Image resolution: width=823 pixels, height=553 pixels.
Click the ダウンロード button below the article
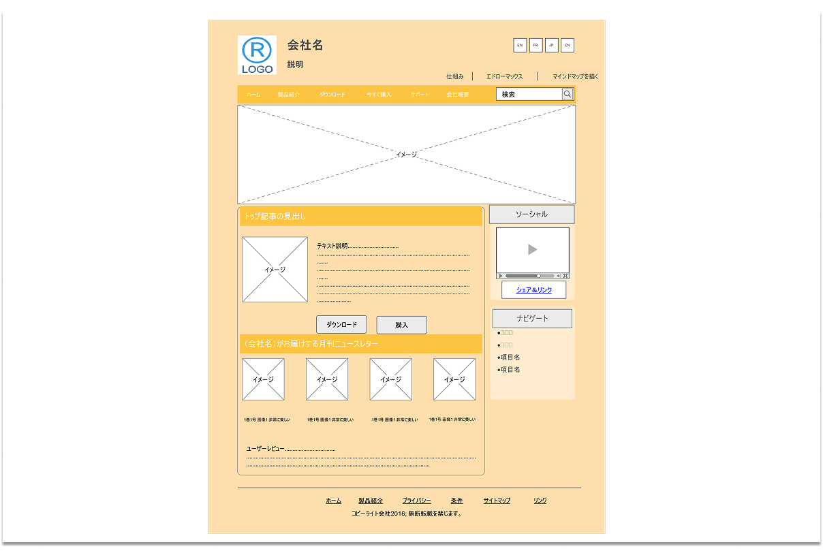point(341,325)
